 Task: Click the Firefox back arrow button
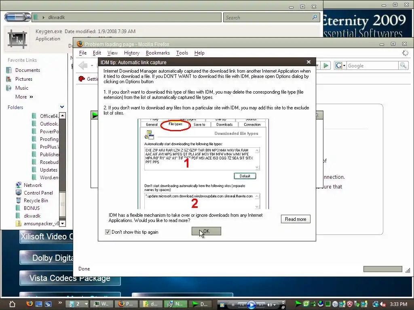[83, 65]
